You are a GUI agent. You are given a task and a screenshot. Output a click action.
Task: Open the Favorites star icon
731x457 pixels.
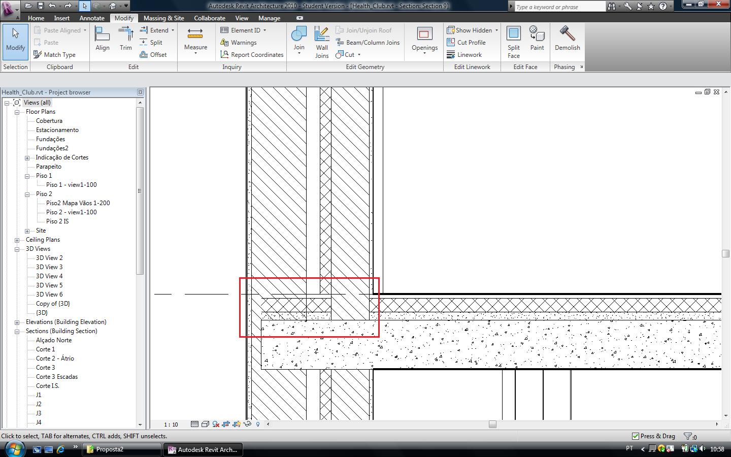[651, 6]
